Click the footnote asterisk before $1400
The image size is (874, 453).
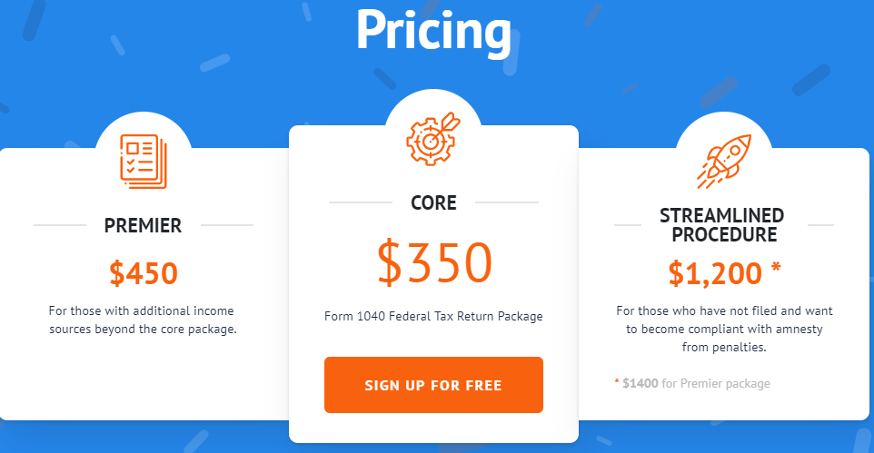coord(617,381)
